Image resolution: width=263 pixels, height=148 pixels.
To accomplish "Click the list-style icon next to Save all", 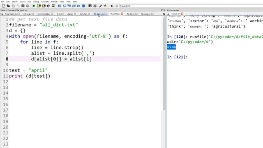I will click(23, 6).
